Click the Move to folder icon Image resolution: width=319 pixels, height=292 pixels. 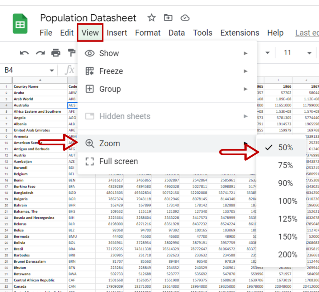[168, 18]
